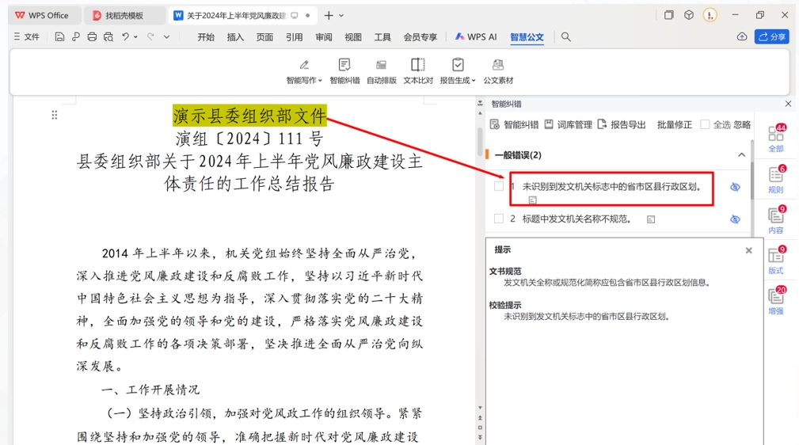Open detail icon beside error 2
The width and height of the screenshot is (799, 445).
651,219
